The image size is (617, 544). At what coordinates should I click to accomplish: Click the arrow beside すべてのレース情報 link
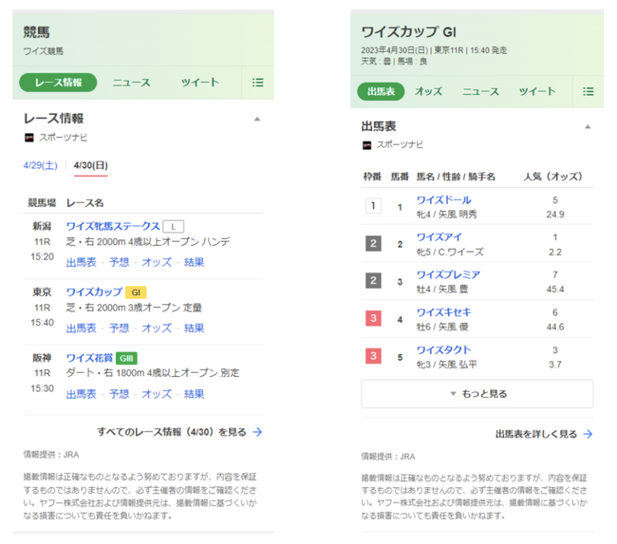tap(257, 432)
